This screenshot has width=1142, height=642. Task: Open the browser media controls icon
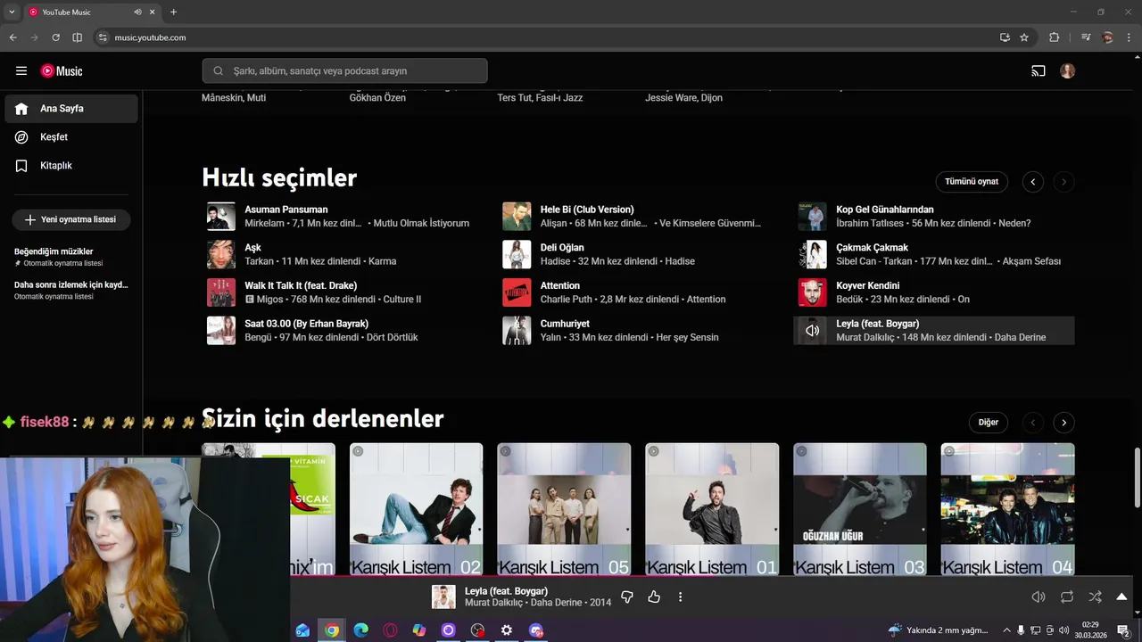click(1086, 37)
